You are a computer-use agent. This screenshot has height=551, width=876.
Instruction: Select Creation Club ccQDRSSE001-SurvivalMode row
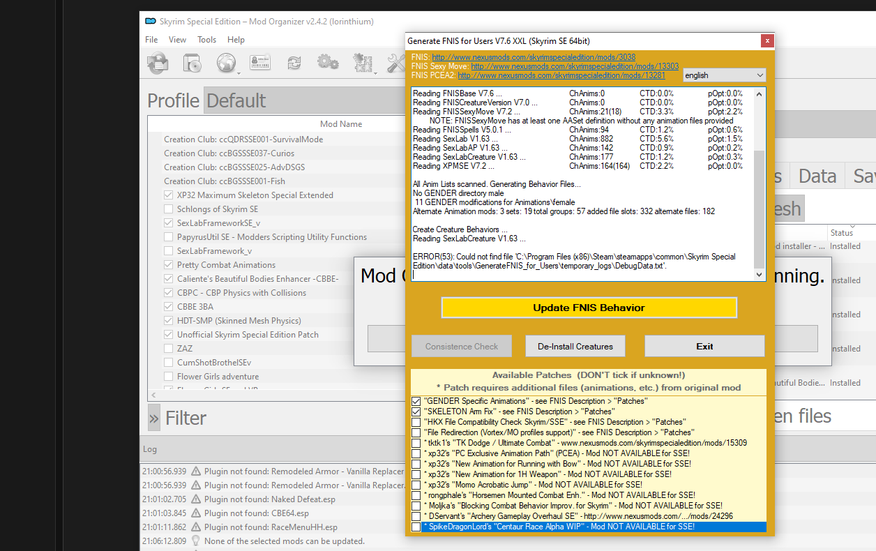243,139
